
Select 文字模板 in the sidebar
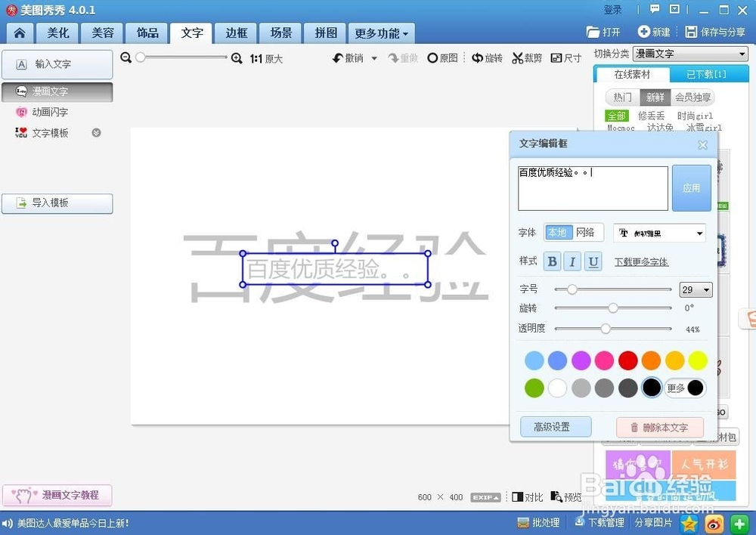pos(50,132)
